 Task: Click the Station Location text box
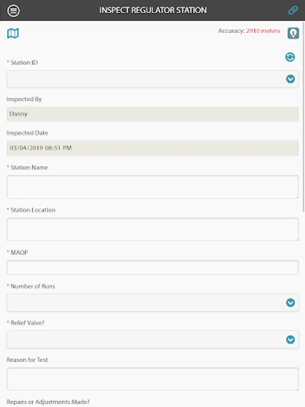tap(153, 229)
